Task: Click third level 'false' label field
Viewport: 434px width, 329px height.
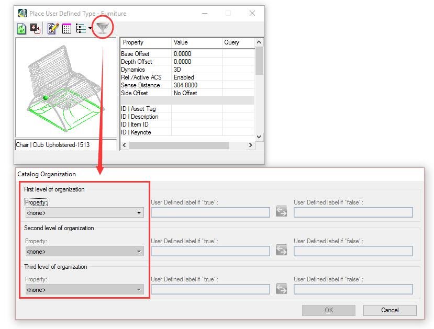Action: click(353, 289)
